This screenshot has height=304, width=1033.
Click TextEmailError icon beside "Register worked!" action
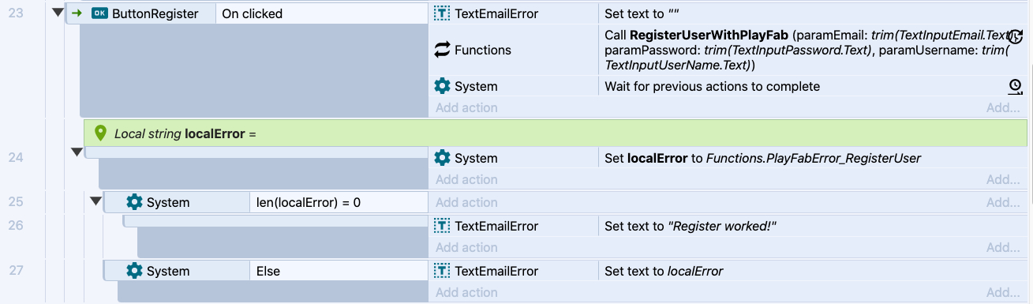pos(443,226)
